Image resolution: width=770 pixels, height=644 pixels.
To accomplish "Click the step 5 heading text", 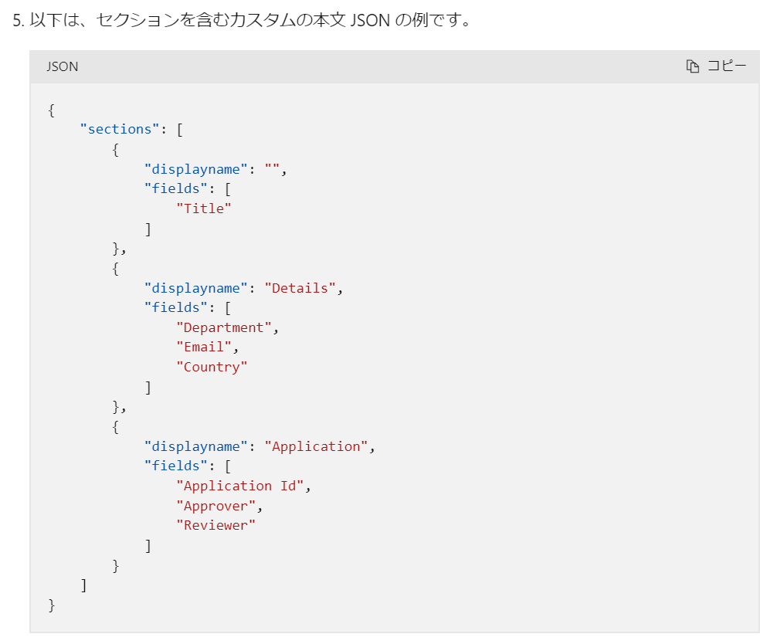I will 242,20.
